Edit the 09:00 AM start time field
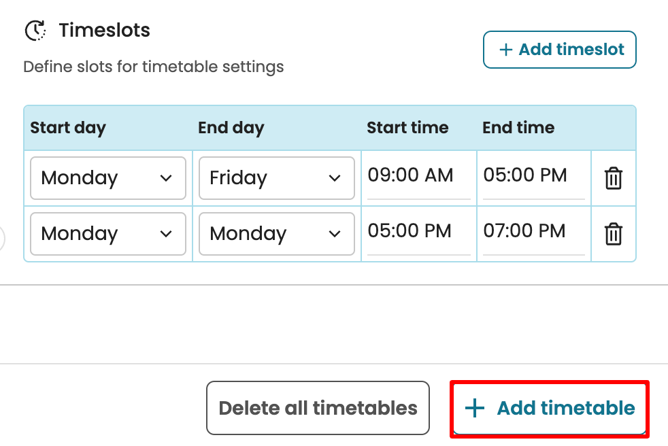 pos(418,175)
